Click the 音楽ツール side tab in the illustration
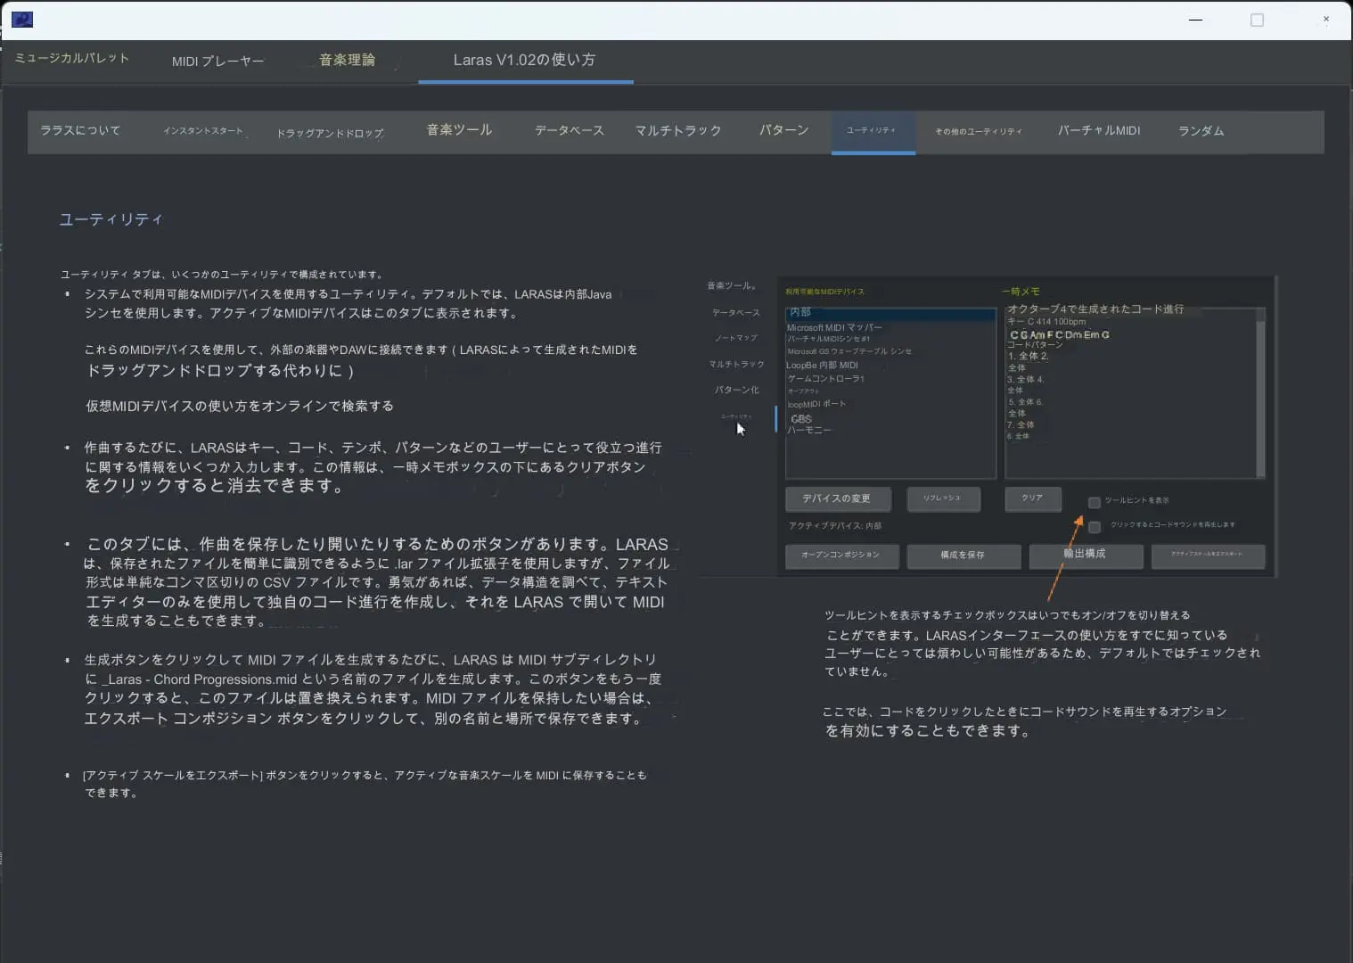Screen dimensions: 1353x963 (x=732, y=286)
